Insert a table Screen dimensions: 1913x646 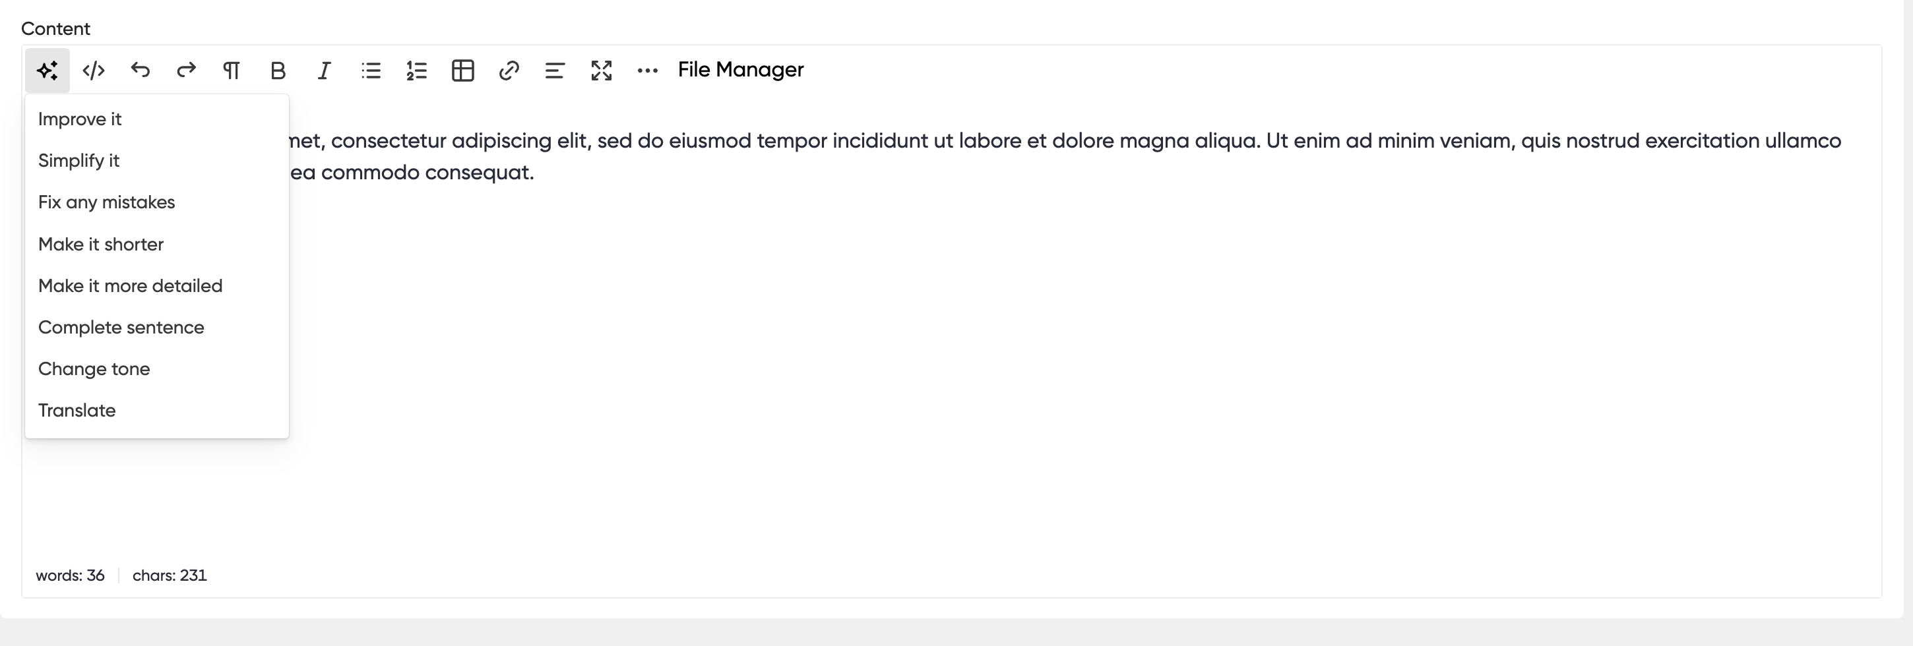462,71
